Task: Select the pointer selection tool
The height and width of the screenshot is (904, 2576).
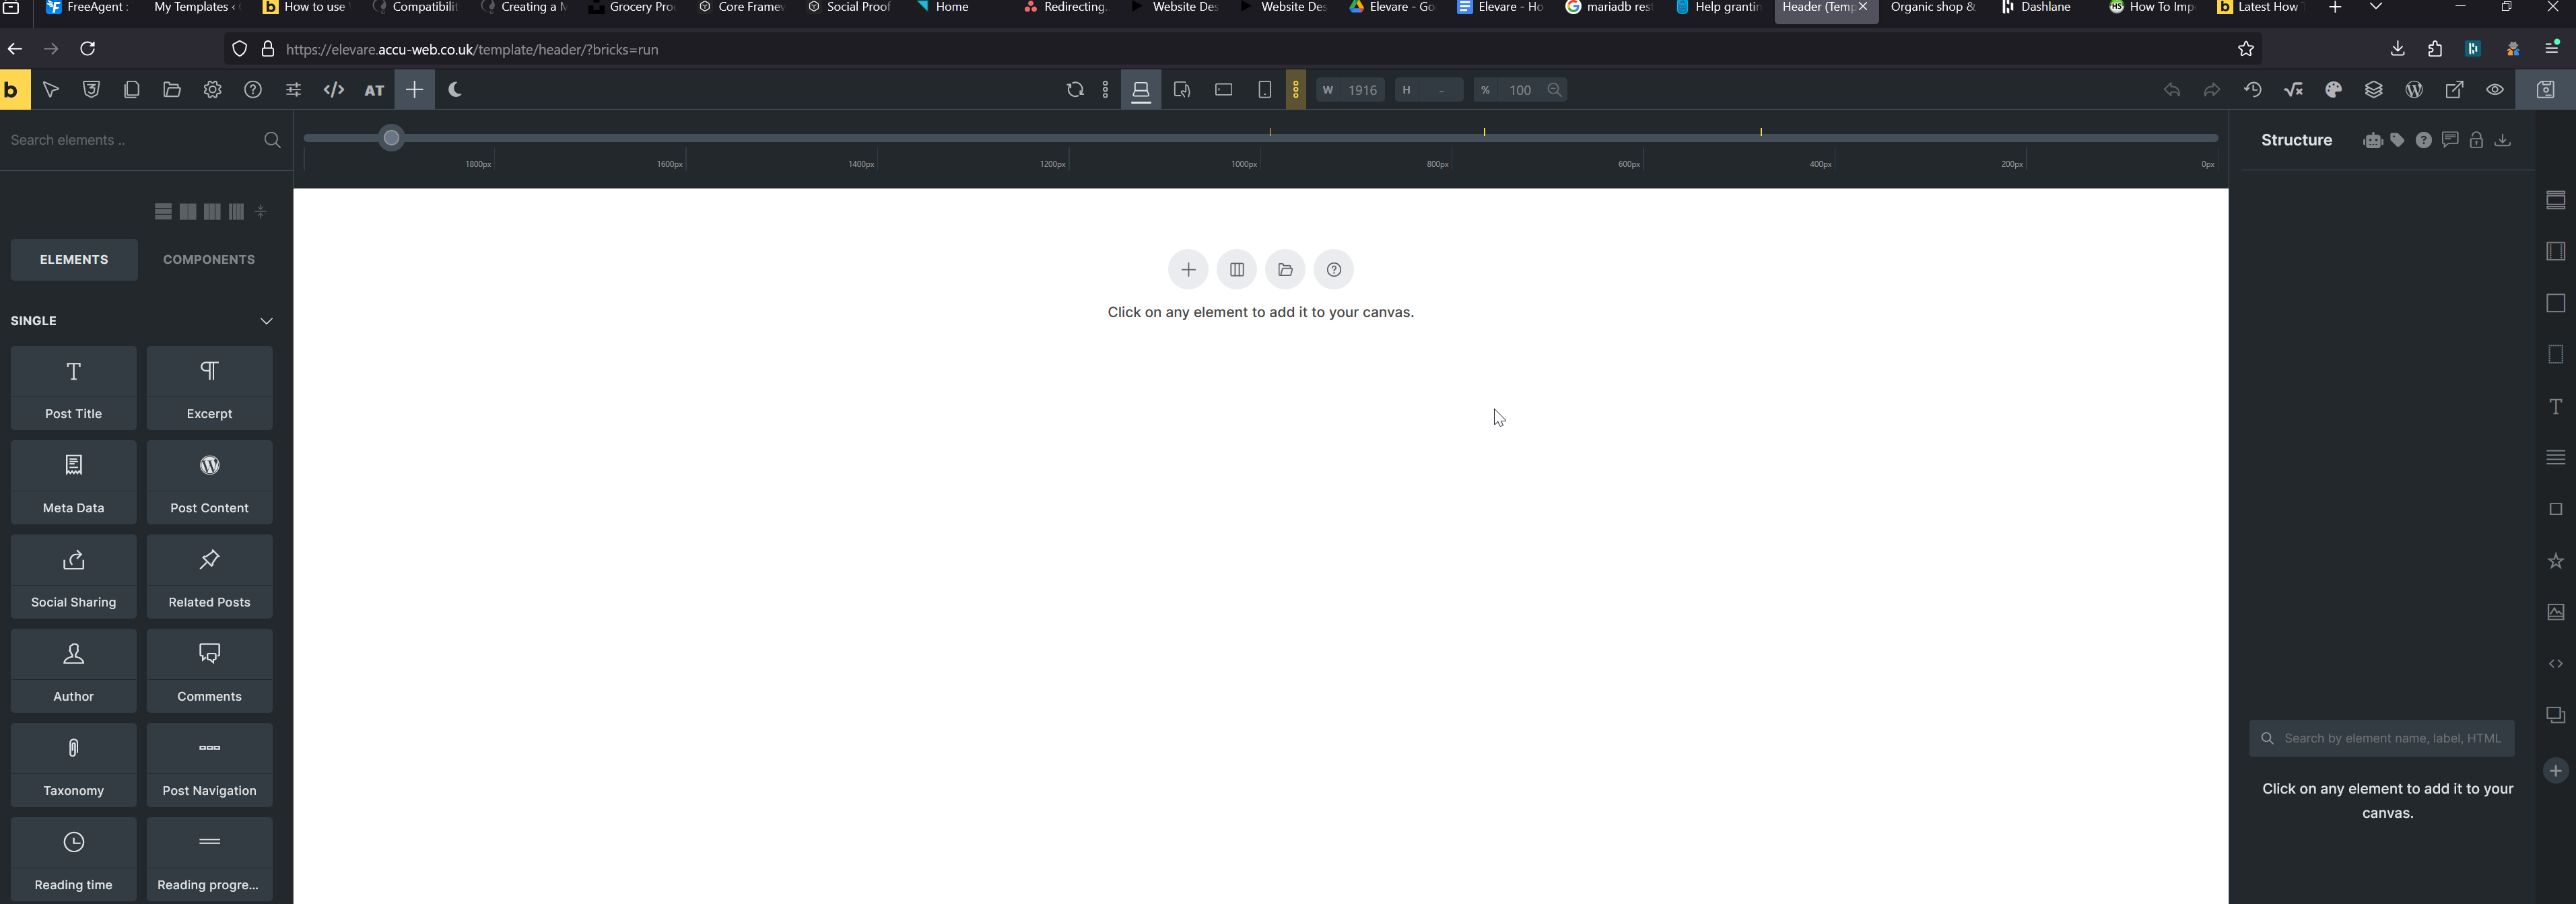Action: pos(51,90)
